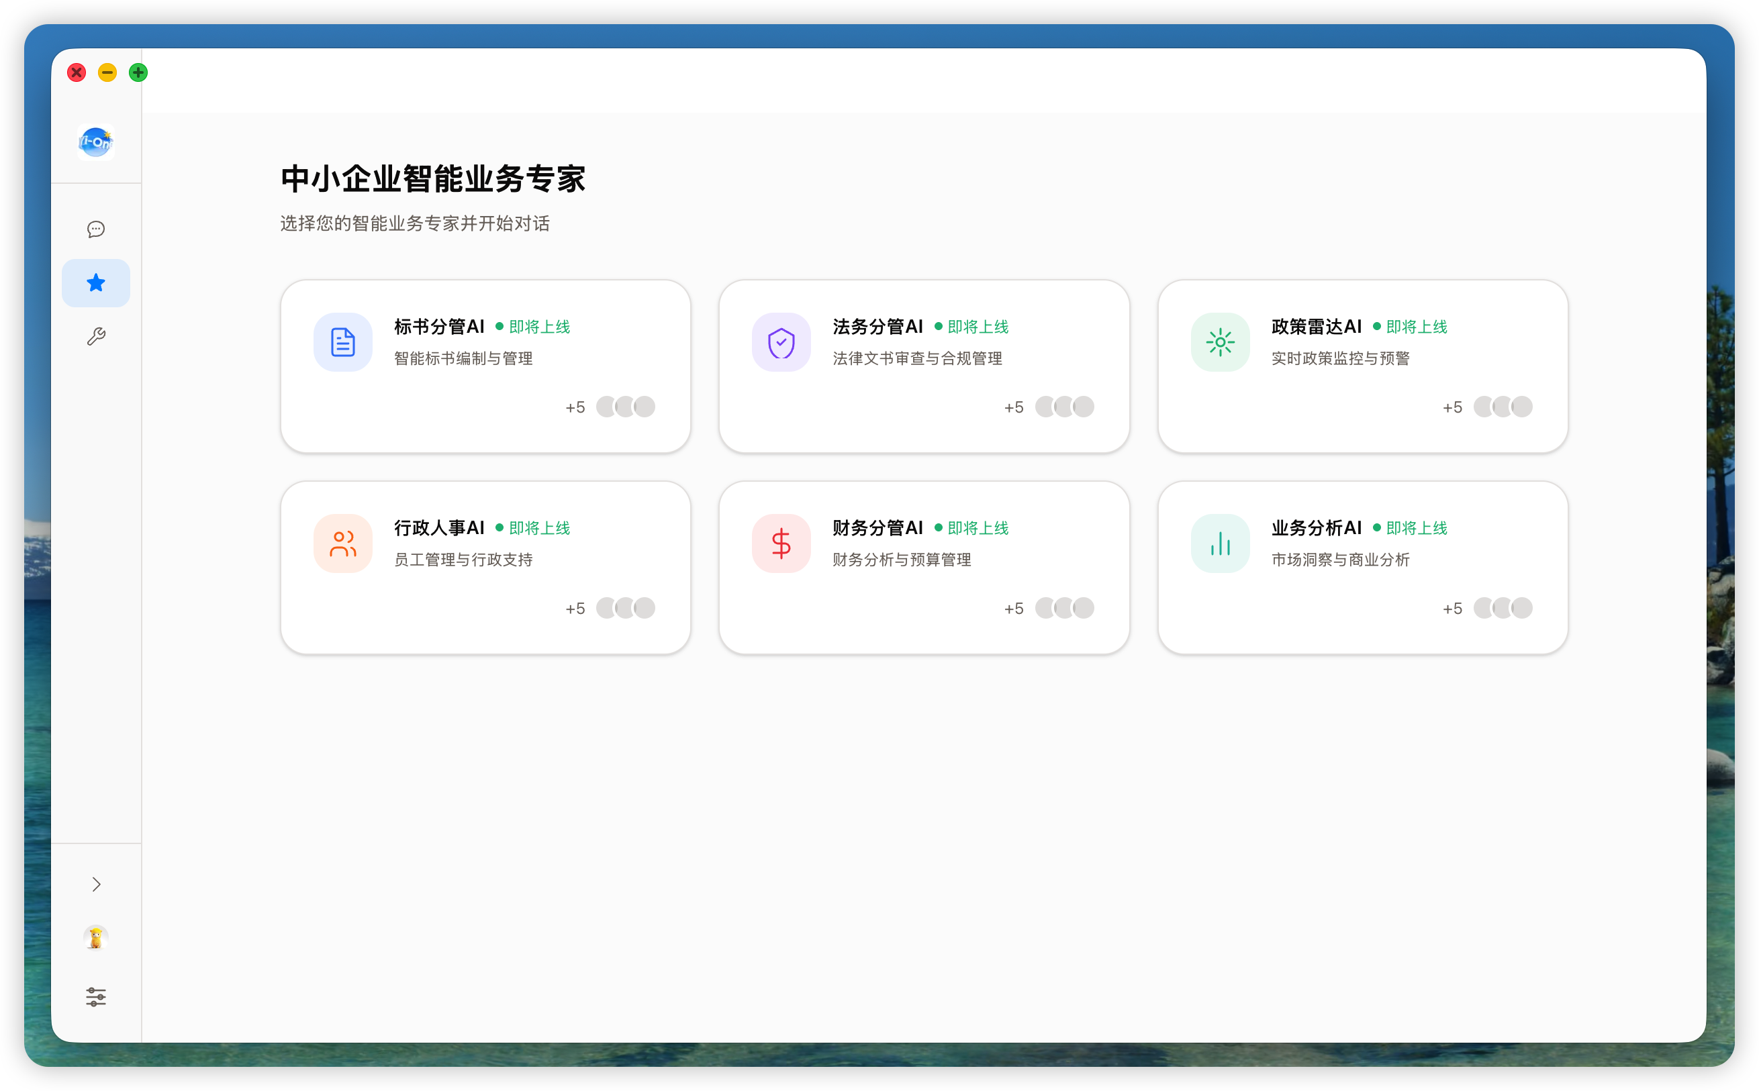This screenshot has width=1759, height=1091.
Task: Open the 业务分析AI card title
Action: [x=1317, y=528]
